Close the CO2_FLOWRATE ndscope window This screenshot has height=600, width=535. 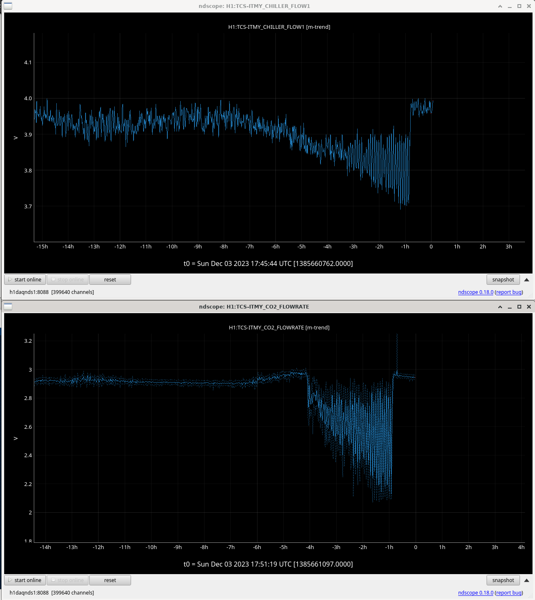(x=529, y=307)
